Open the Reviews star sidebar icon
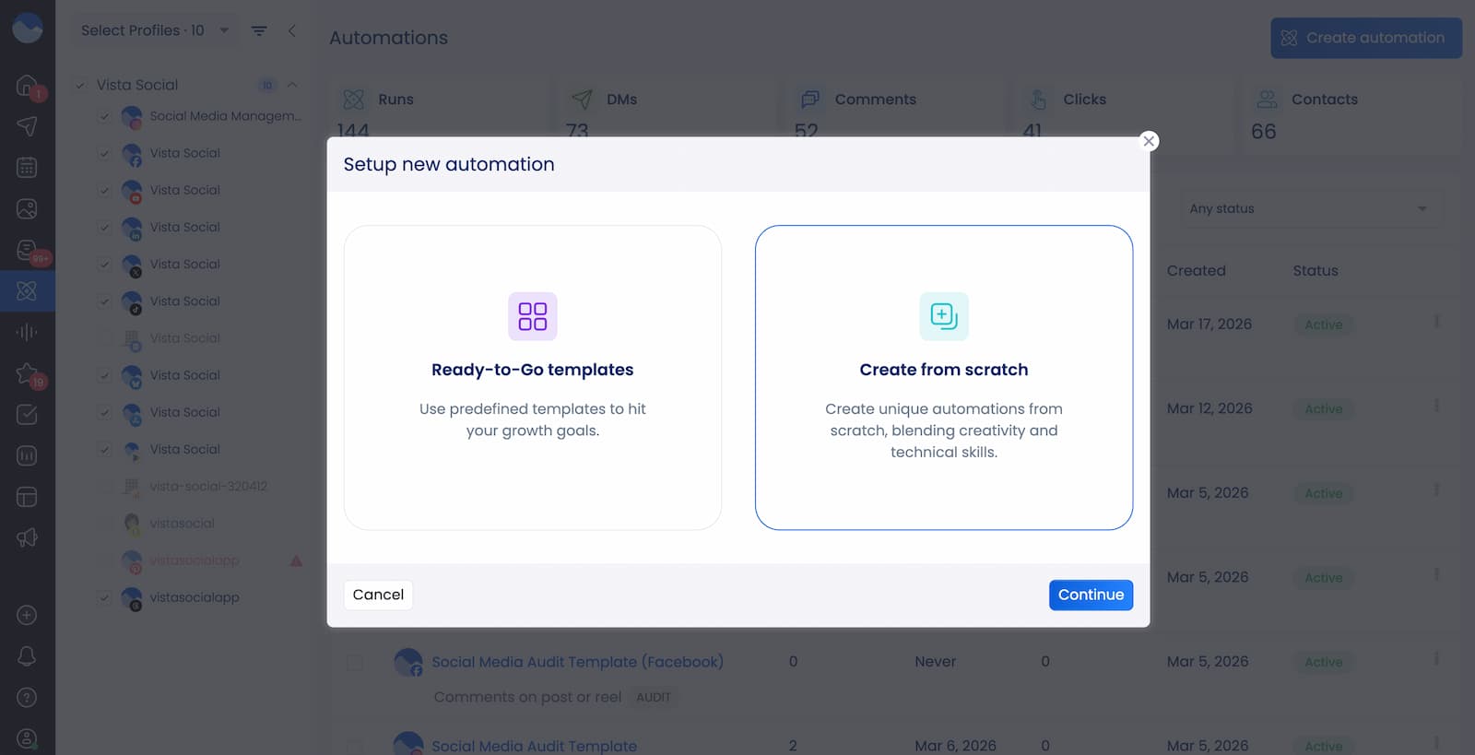The width and height of the screenshot is (1475, 755). [27, 372]
